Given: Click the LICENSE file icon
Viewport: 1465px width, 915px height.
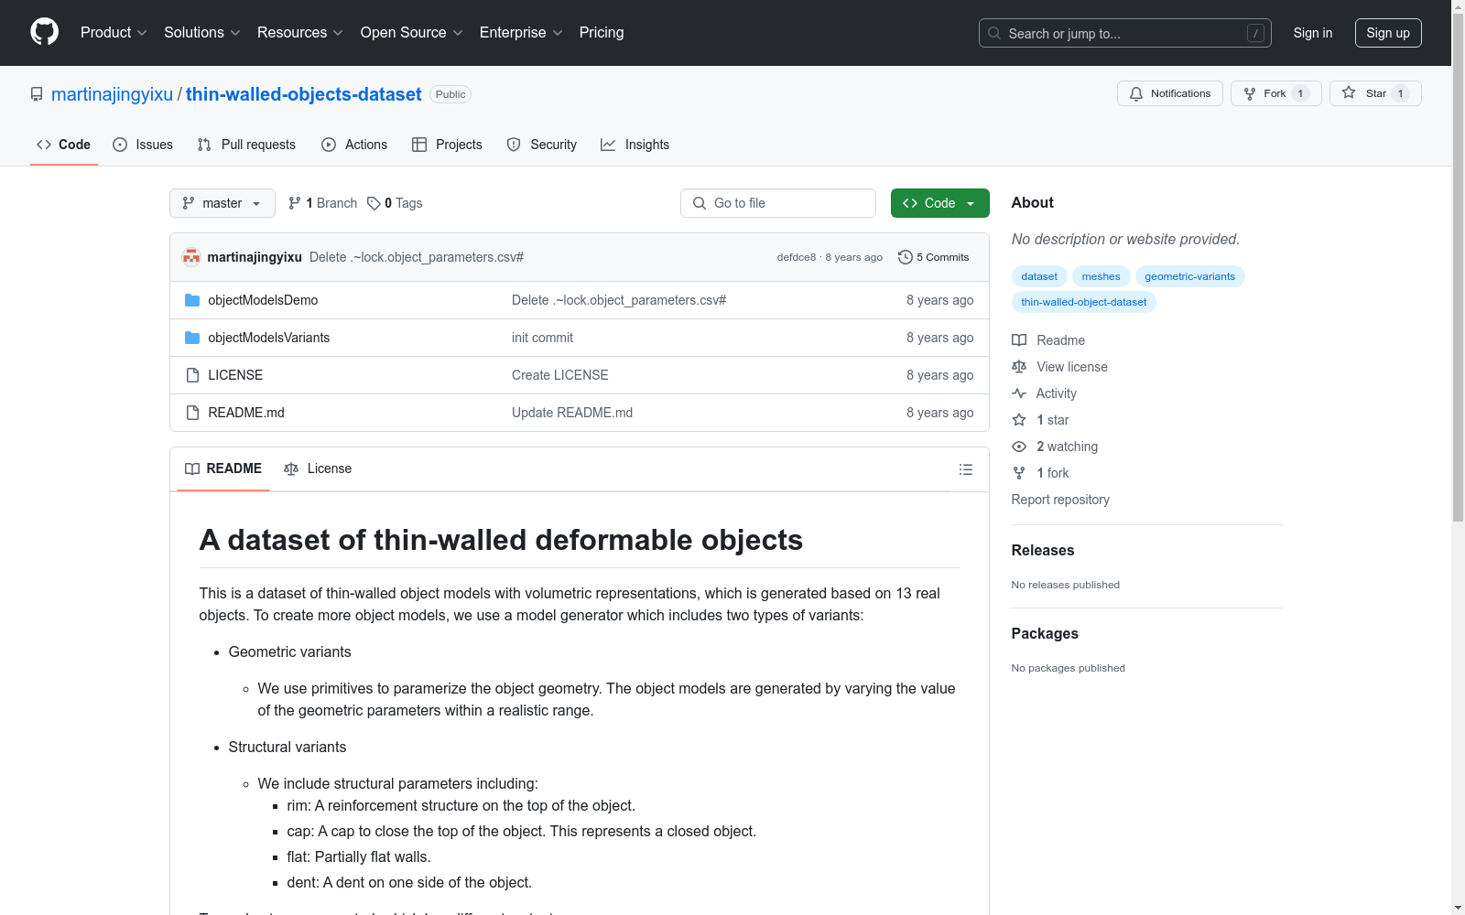Looking at the screenshot, I should [192, 375].
